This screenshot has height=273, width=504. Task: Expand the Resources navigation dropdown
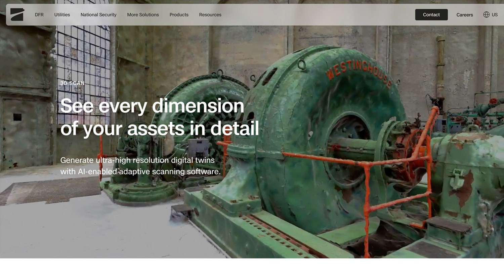(210, 14)
